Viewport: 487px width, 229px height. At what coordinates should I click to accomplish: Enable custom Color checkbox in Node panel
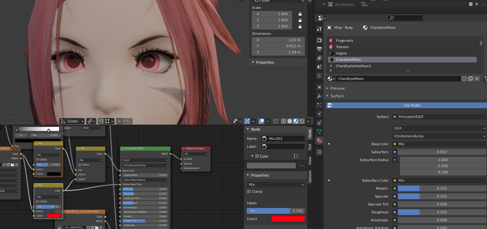pyautogui.click(x=256, y=156)
